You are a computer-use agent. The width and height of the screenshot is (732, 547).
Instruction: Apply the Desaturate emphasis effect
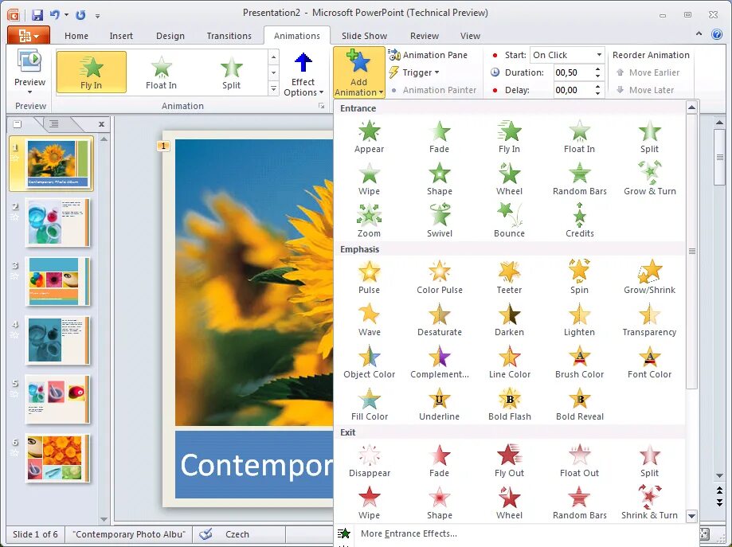(440, 320)
